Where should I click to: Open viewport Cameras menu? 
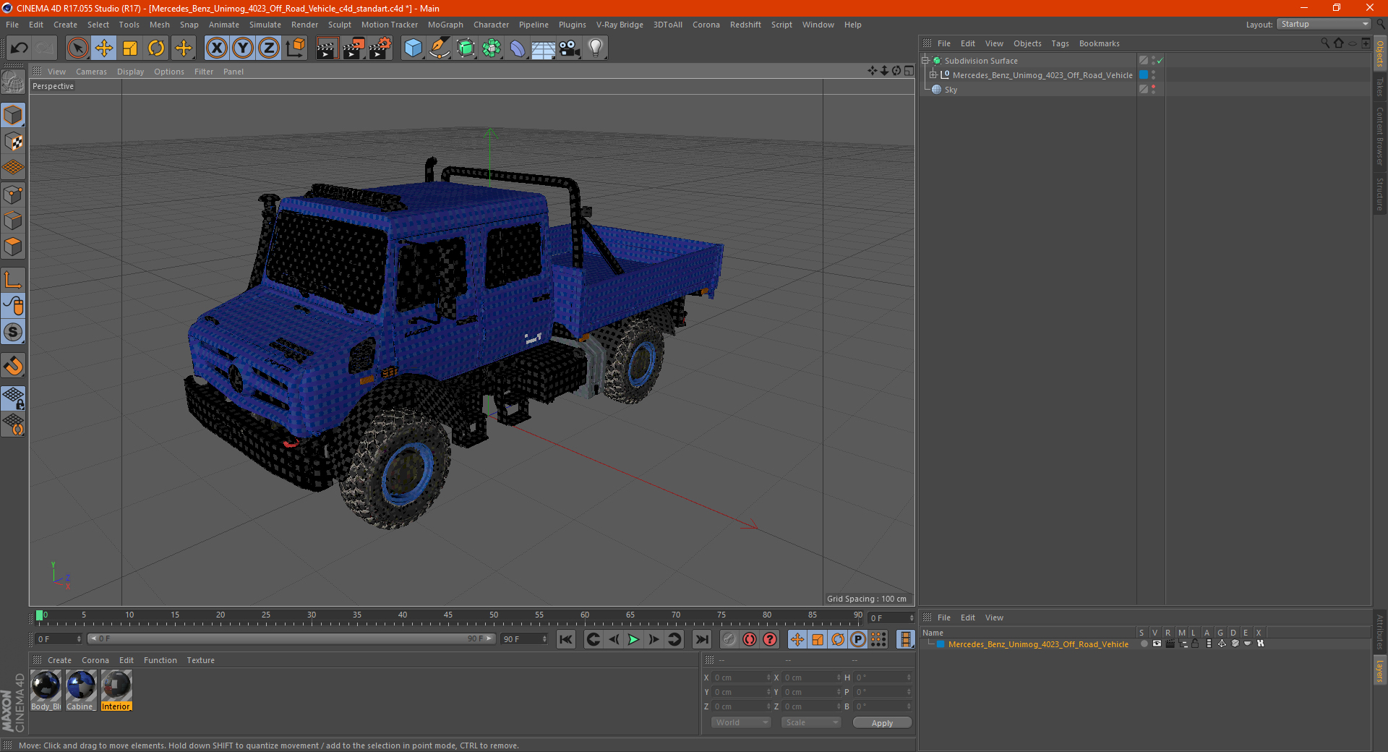[91, 72]
